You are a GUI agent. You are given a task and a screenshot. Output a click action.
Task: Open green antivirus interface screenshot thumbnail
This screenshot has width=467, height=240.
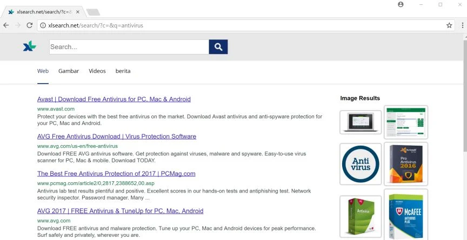[x=406, y=122]
